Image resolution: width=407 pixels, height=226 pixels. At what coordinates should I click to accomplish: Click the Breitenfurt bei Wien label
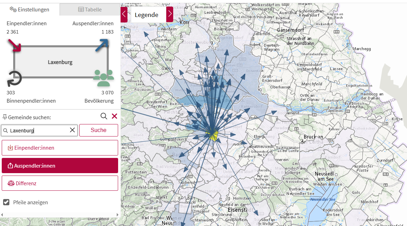[157, 104]
